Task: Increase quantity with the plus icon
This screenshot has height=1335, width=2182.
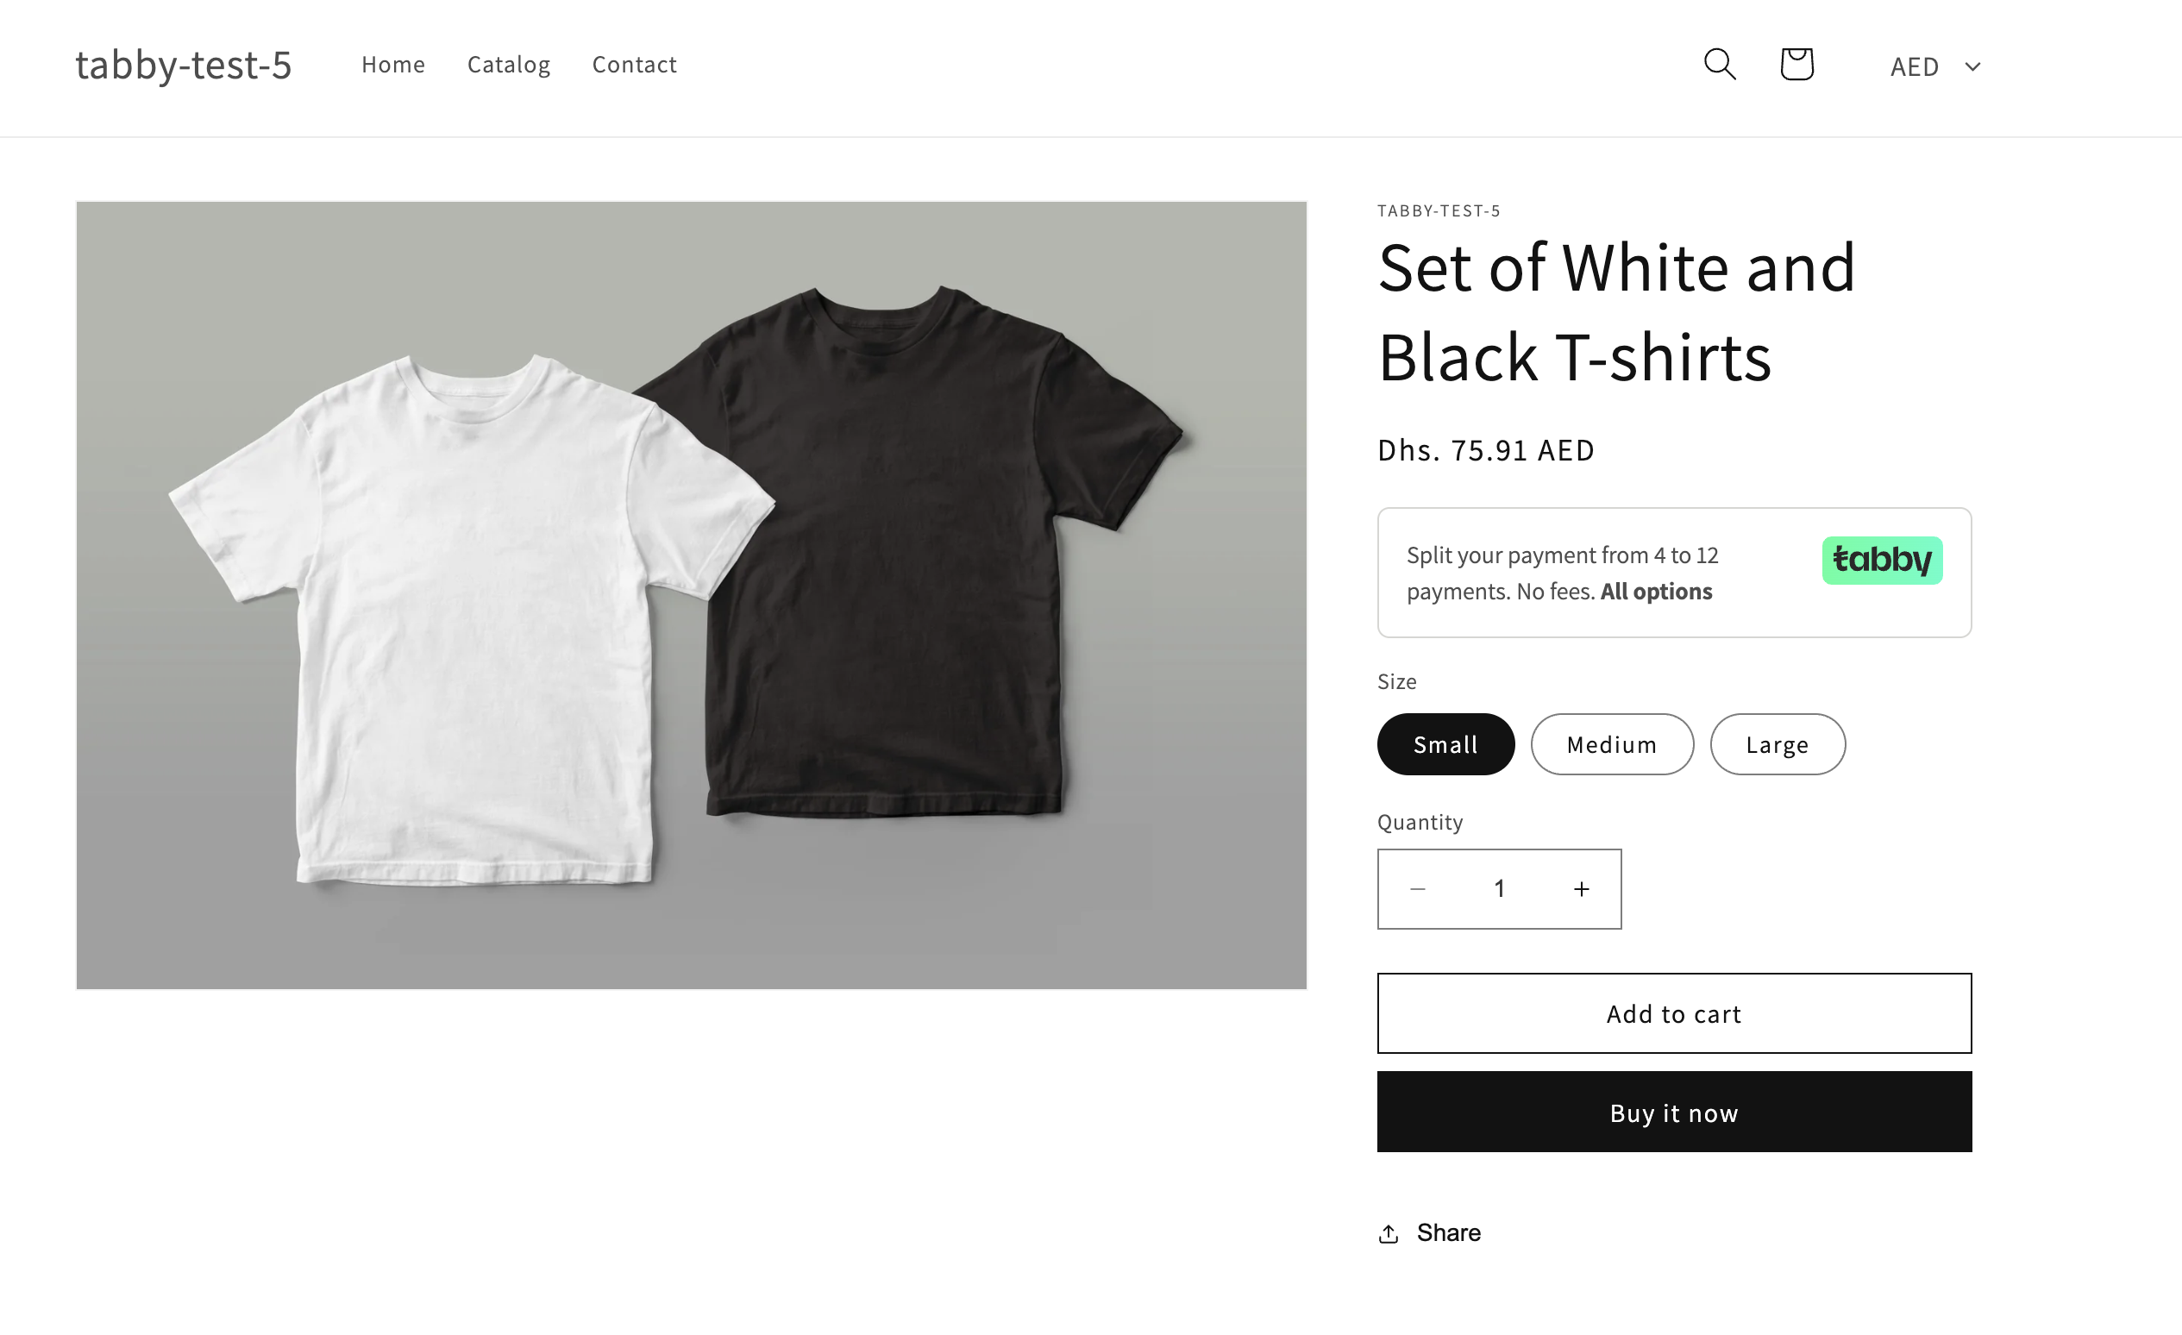Action: 1582,889
